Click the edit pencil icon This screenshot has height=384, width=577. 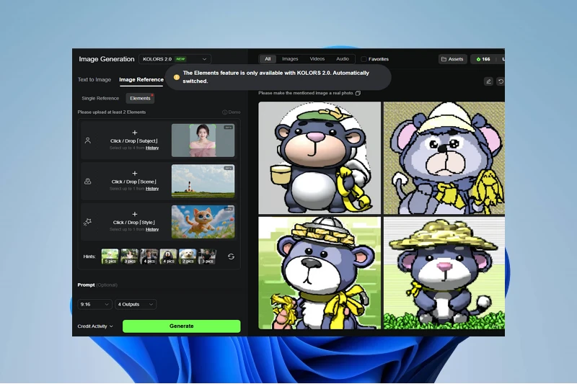coord(488,81)
